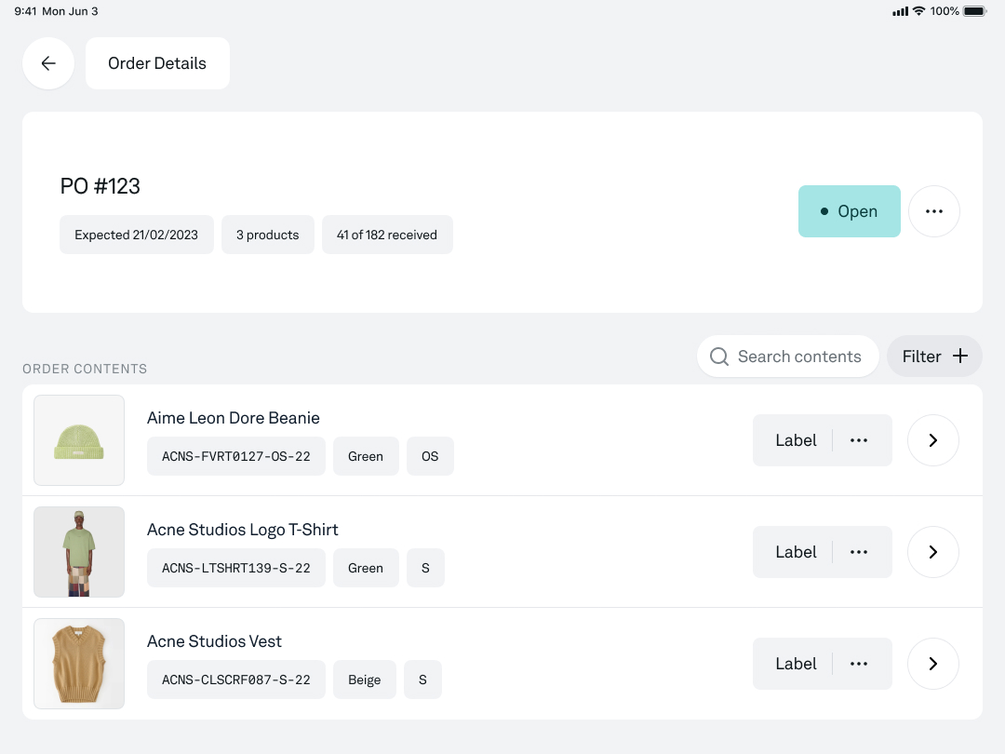Check the cellular signal icon
Image resolution: width=1005 pixels, height=754 pixels.
901,11
